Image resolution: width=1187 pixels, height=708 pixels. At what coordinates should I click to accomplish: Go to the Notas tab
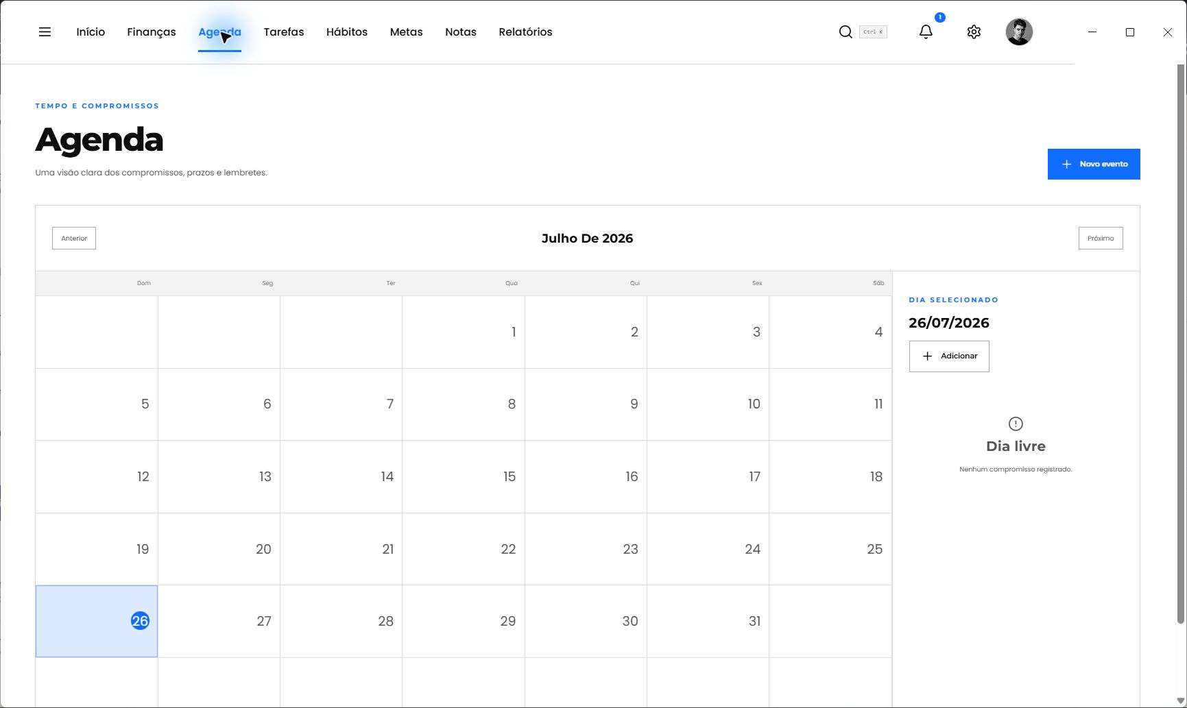click(x=461, y=32)
